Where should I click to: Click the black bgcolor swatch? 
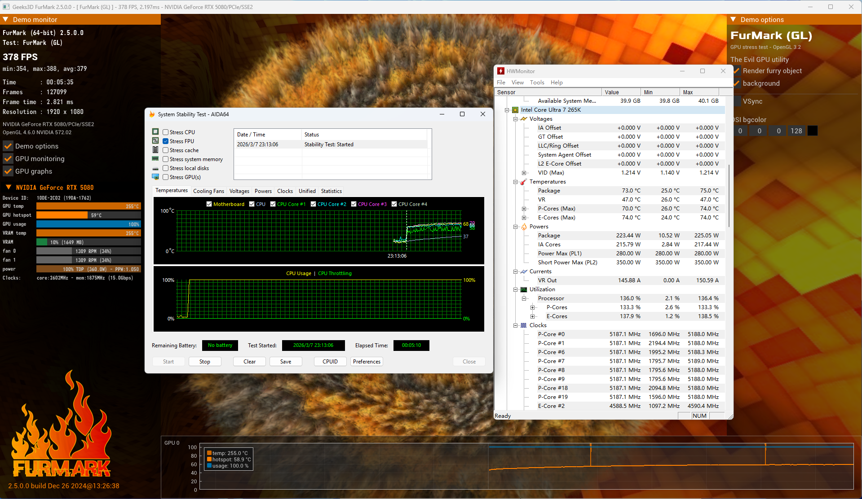pos(812,131)
